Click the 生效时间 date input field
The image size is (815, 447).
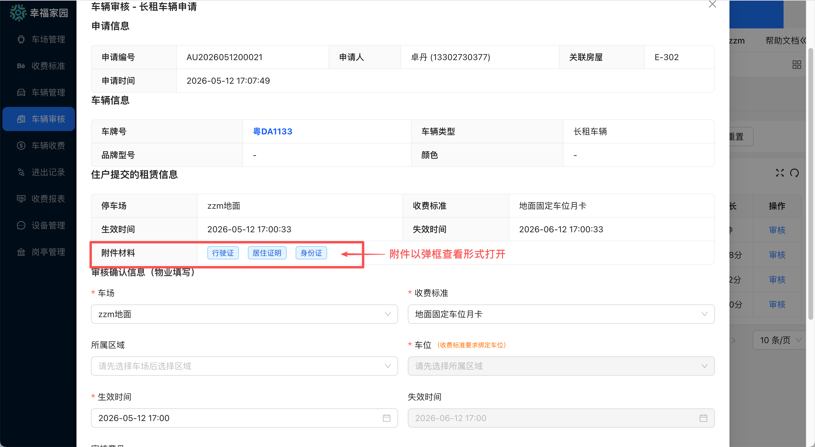[x=244, y=418]
